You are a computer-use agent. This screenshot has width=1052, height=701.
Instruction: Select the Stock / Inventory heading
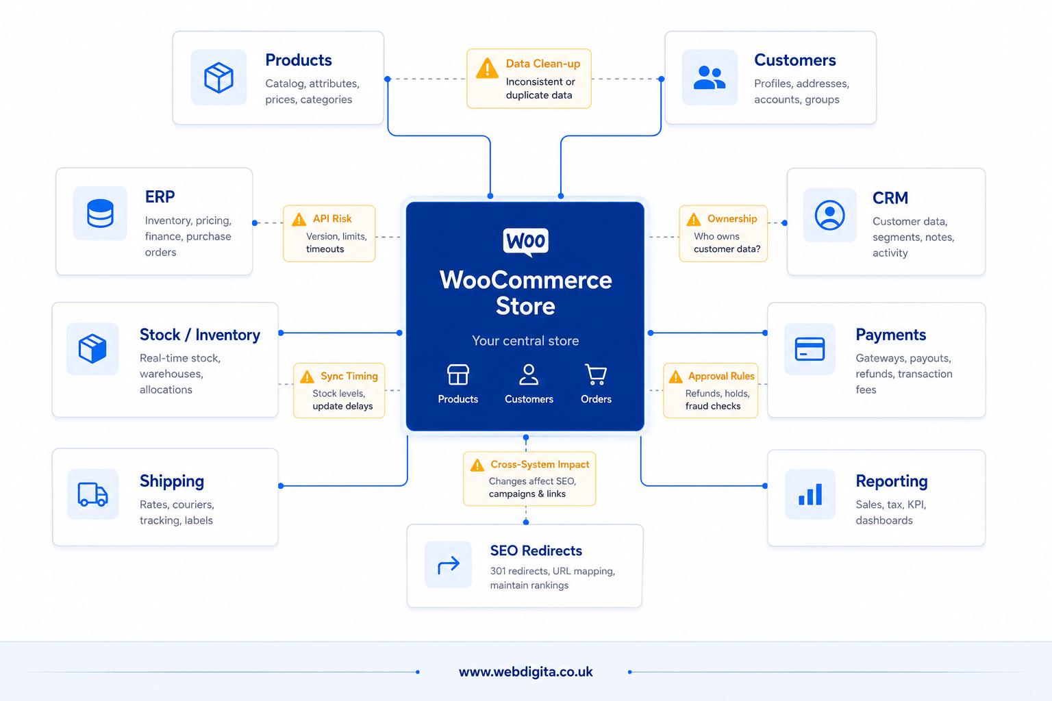(x=200, y=335)
